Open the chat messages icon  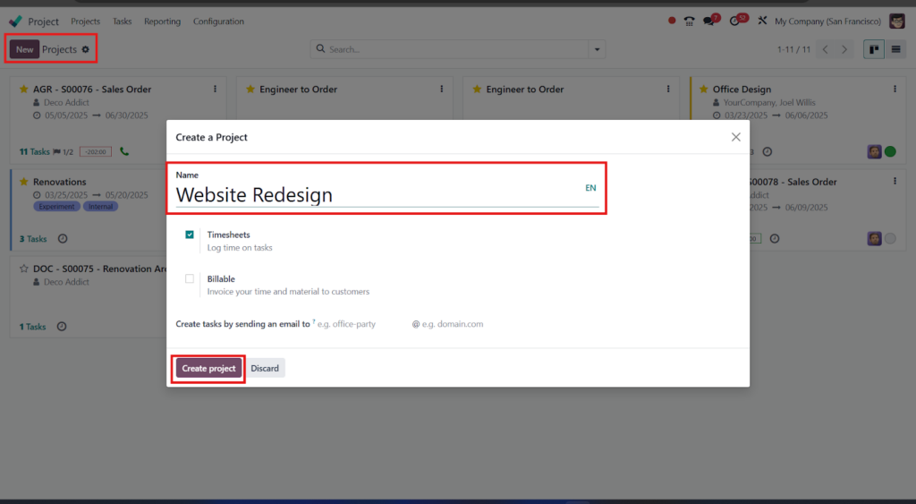(x=708, y=21)
